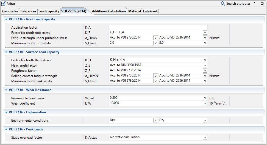Viewport: 267px width, 145px height.
Task: Open the Load Capacity tab
Action: point(49,11)
